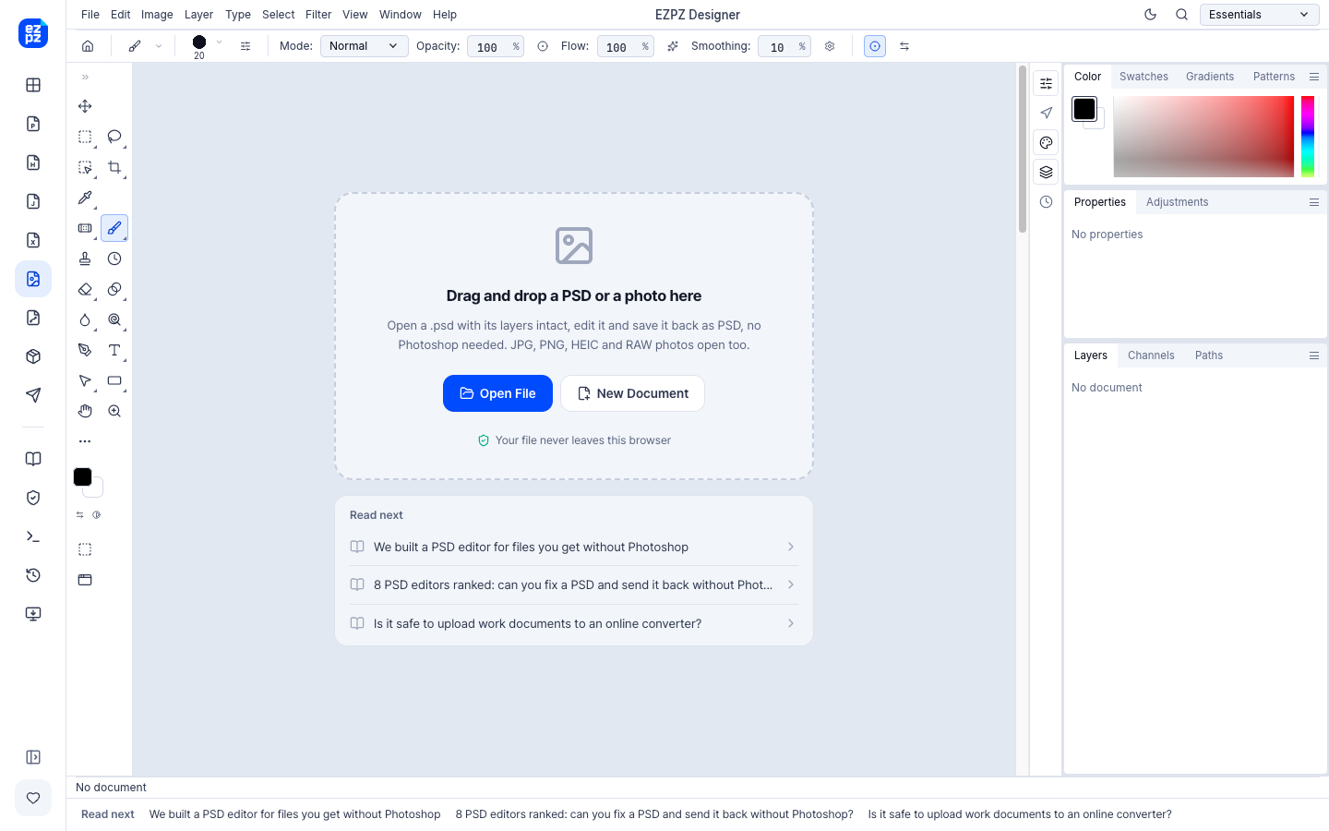Select the Eraser tool
The image size is (1329, 831).
tap(85, 289)
